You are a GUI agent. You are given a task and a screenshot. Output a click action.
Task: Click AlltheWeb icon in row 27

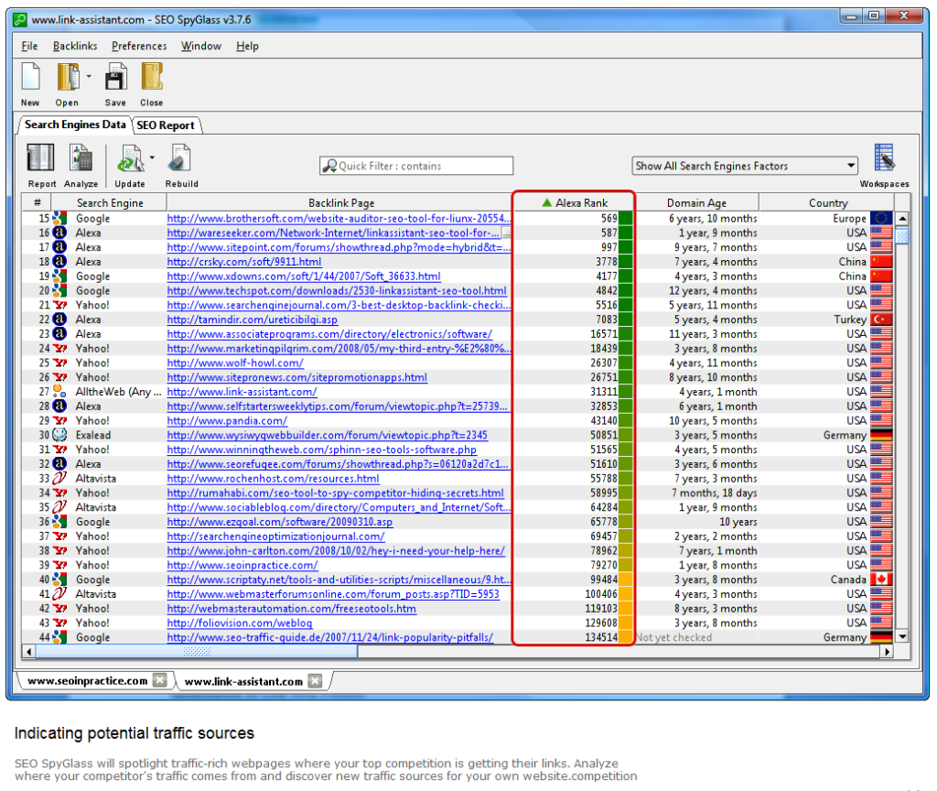59,392
